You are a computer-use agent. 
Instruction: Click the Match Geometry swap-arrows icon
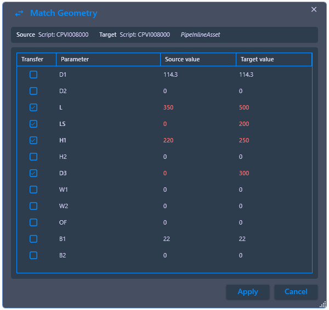tap(19, 13)
